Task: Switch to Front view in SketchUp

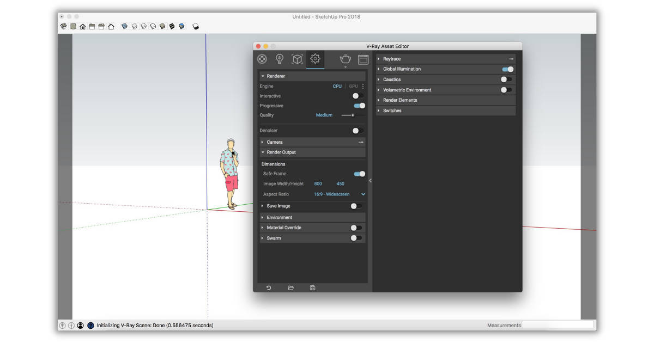Action: [x=81, y=26]
